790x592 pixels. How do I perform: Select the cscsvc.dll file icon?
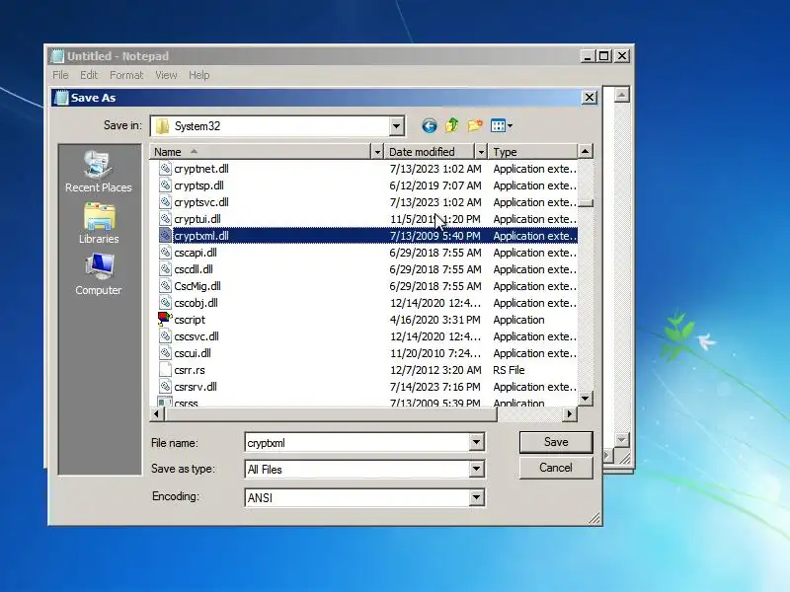(x=165, y=336)
